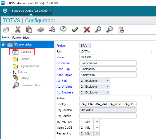Viewport: 156px width, 139px height.
Task: Click the Paste clipboard icon
Action: [29, 29]
